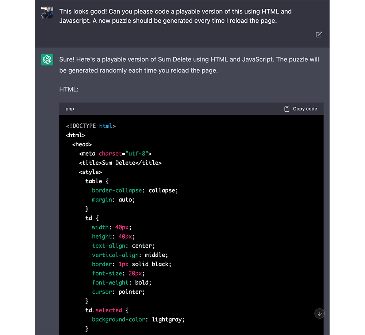Click the "Copy code" text button

click(305, 109)
